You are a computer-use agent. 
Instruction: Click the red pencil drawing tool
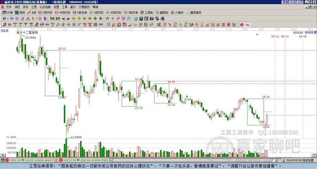(x=4, y=25)
